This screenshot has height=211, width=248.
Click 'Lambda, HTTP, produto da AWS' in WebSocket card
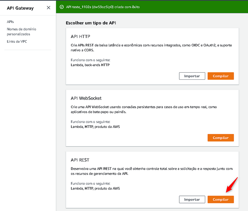(x=95, y=127)
